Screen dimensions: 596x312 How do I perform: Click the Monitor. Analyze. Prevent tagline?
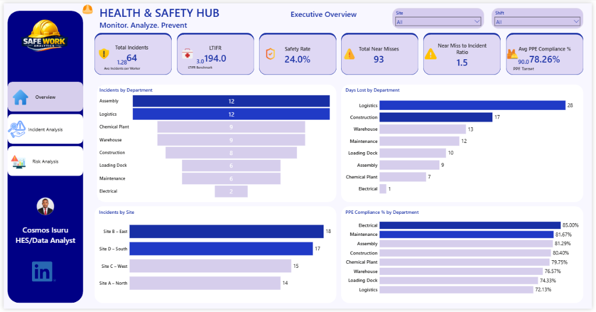pyautogui.click(x=143, y=26)
